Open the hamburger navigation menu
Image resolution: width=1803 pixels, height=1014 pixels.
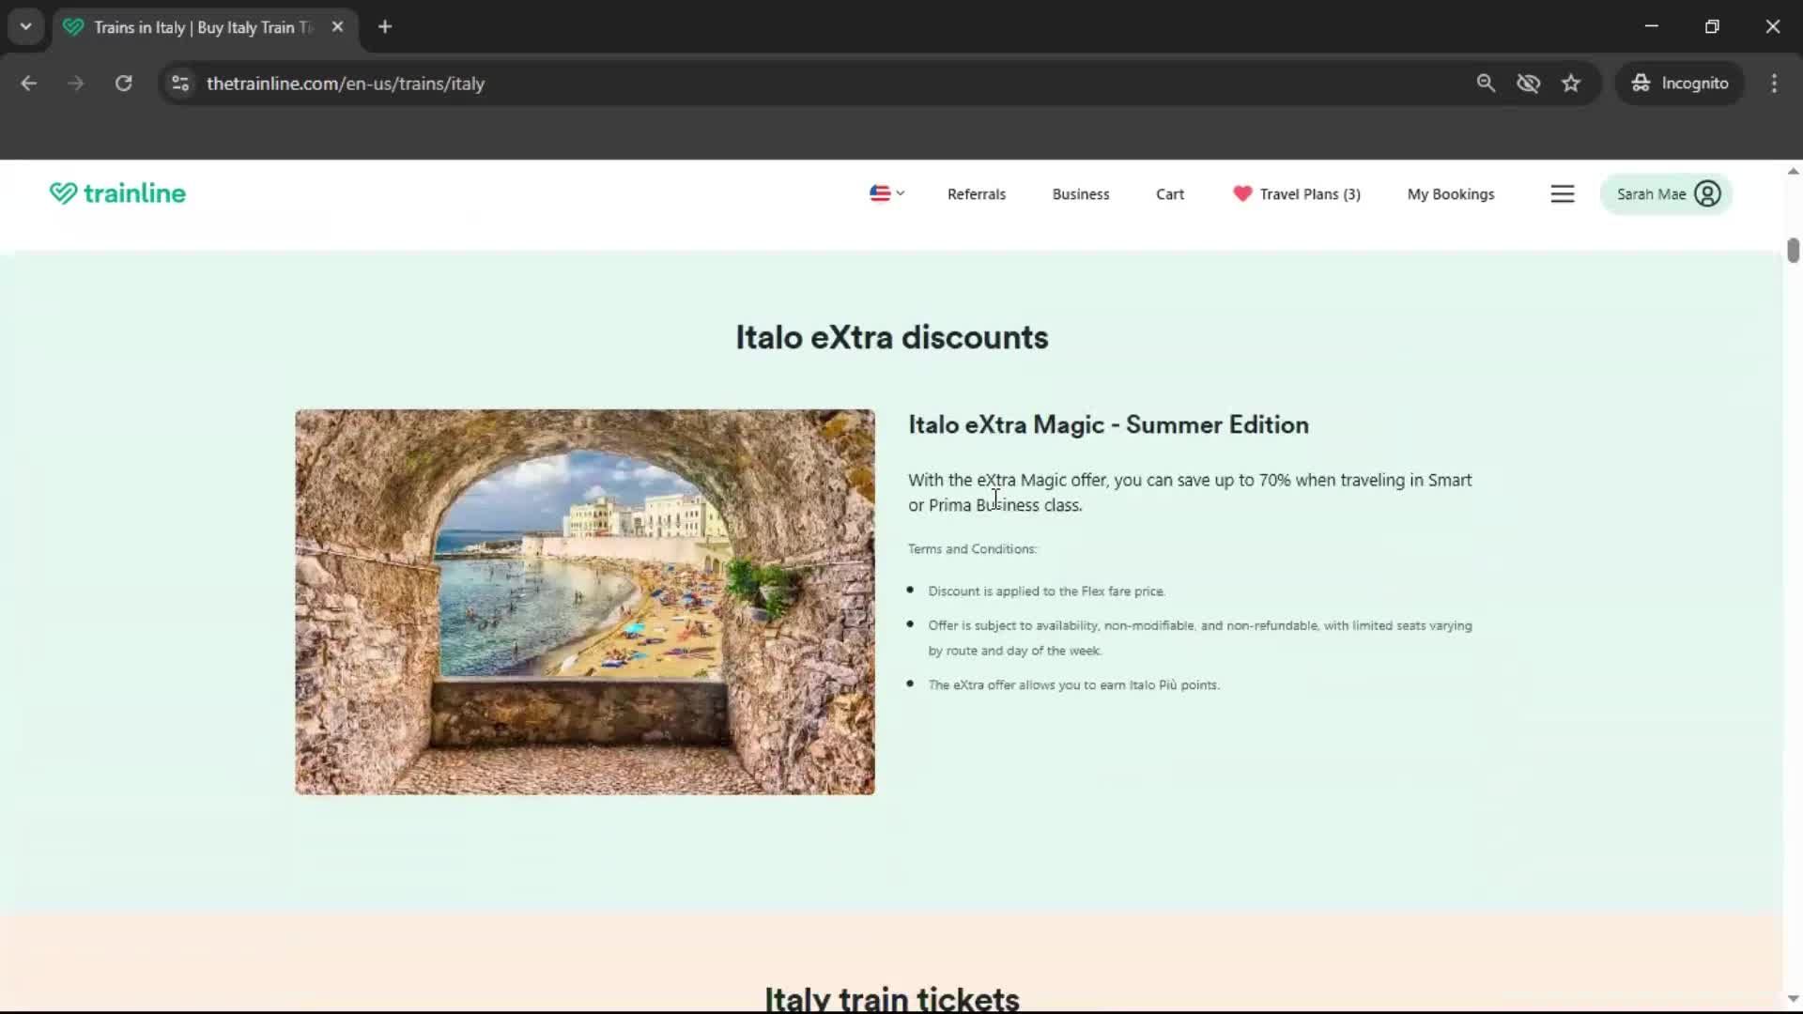[x=1563, y=193]
